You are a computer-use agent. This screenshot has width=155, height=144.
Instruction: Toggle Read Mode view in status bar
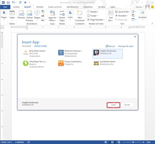click(106, 142)
